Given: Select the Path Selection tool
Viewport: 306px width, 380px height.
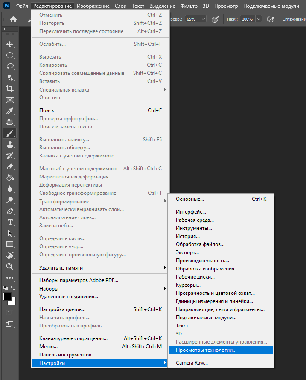Looking at the screenshot, I should 10,233.
